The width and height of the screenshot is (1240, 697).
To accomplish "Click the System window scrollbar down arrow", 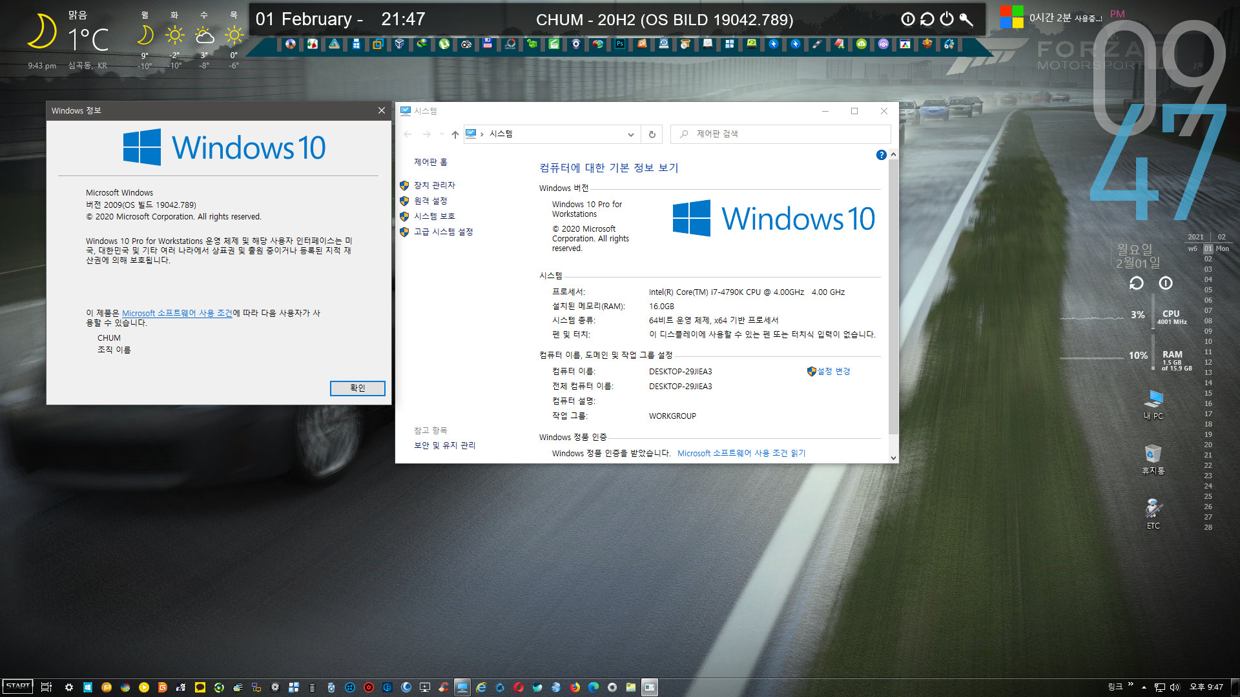I will [x=893, y=458].
